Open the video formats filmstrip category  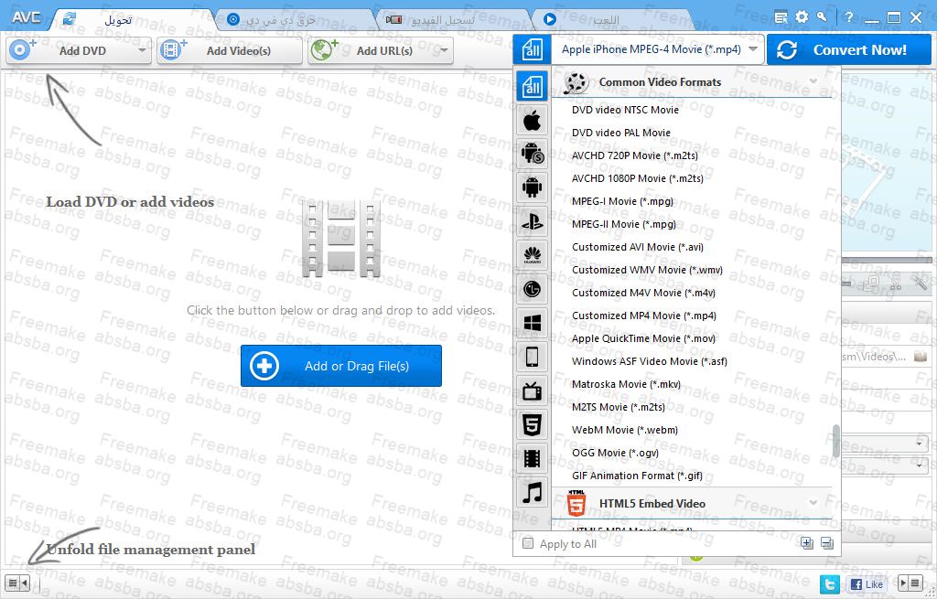(532, 459)
